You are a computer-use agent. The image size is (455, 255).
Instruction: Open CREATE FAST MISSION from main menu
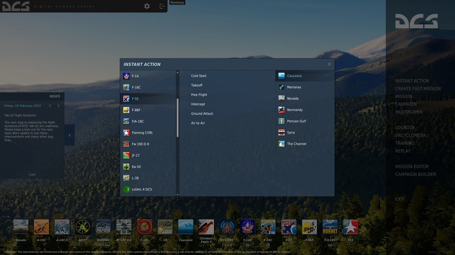(x=418, y=88)
